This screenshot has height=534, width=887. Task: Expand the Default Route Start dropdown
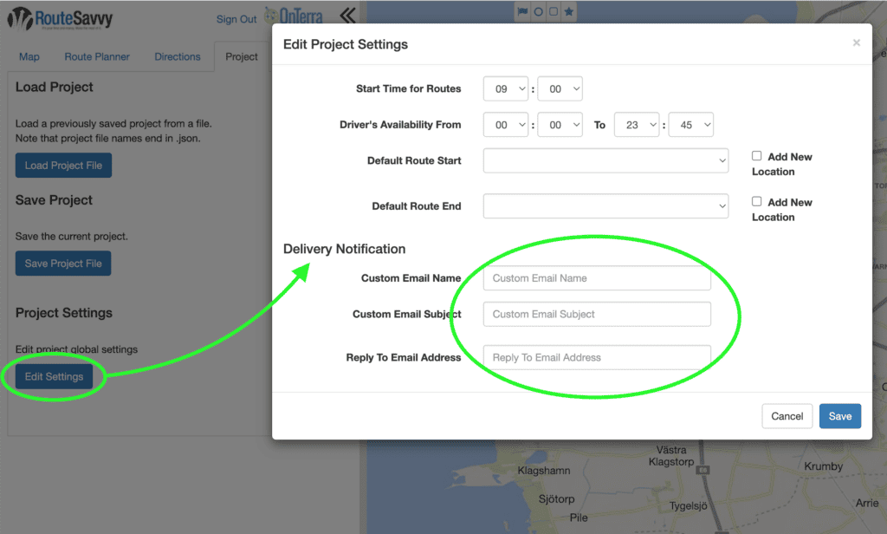pyautogui.click(x=605, y=160)
